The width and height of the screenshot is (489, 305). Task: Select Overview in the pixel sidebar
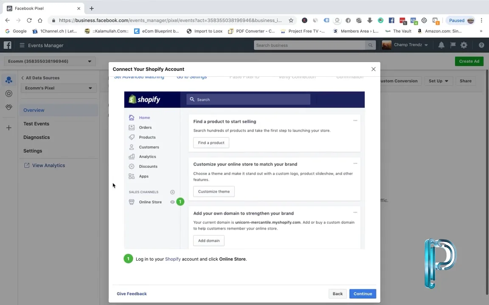(59, 110)
